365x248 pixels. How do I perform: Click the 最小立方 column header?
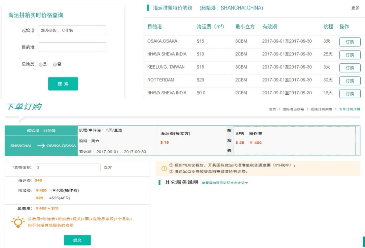tap(245, 27)
